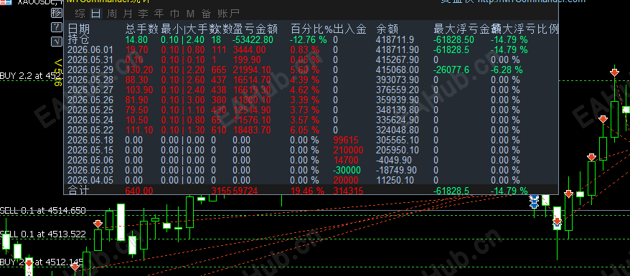Click the 14700 deposit amount
This screenshot has width=630, height=276.
pos(346,160)
